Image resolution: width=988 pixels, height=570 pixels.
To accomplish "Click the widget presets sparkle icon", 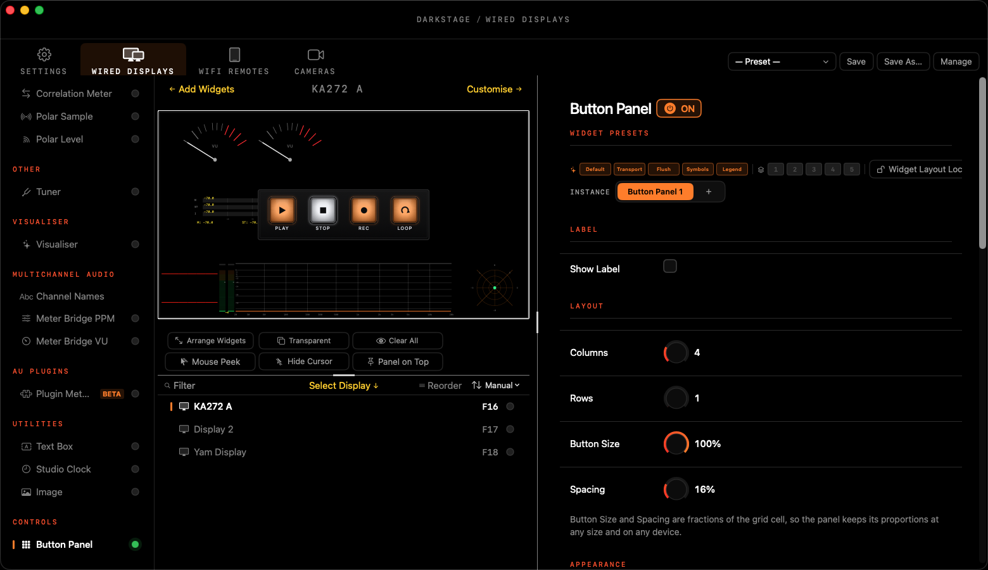I will [573, 170].
